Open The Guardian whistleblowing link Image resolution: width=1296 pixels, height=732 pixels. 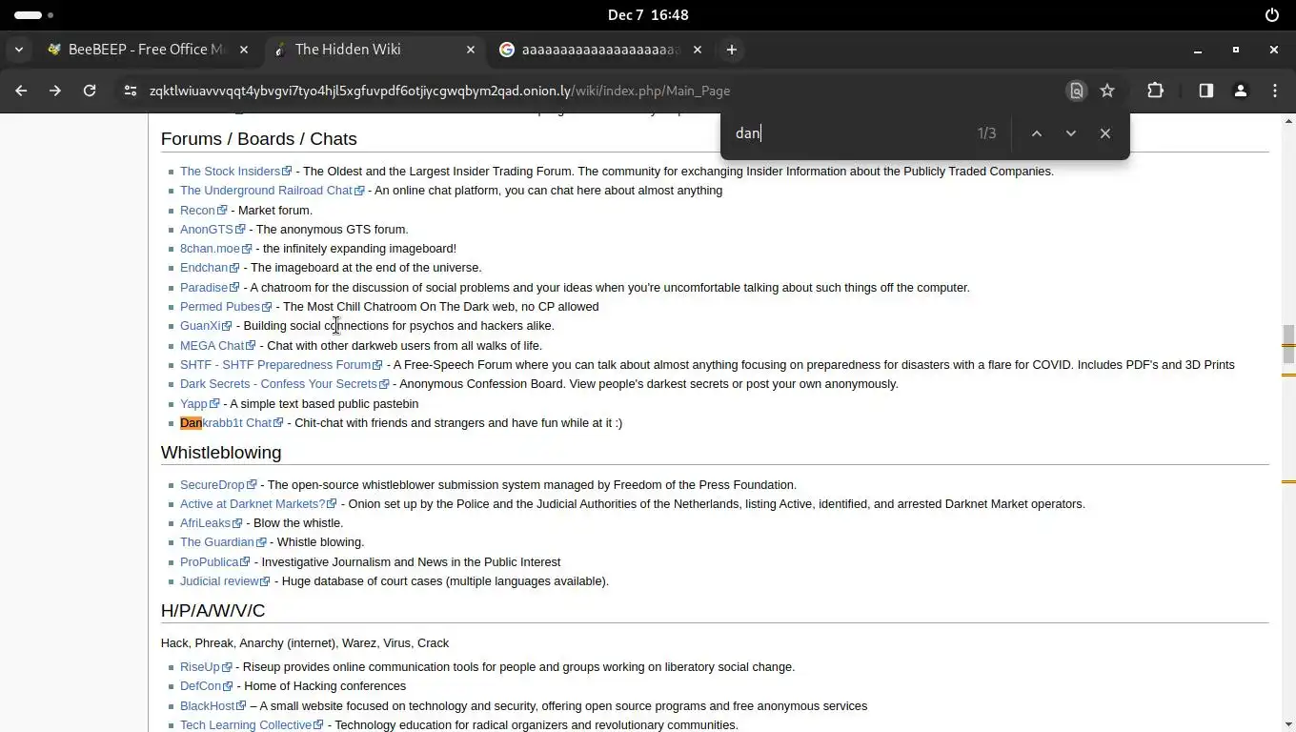pos(223,542)
